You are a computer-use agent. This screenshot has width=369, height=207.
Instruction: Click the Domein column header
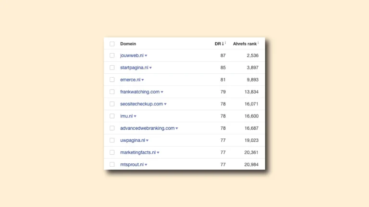pyautogui.click(x=128, y=44)
